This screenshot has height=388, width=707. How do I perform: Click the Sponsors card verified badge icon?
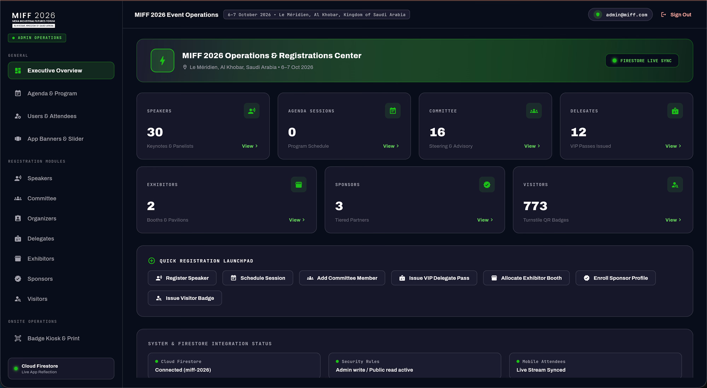(487, 184)
